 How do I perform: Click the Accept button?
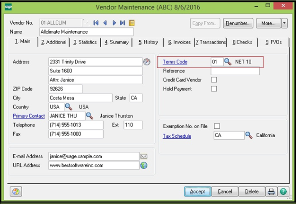click(198, 192)
